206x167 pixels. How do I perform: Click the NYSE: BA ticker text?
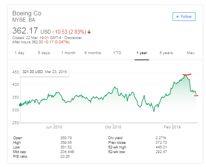[24, 20]
